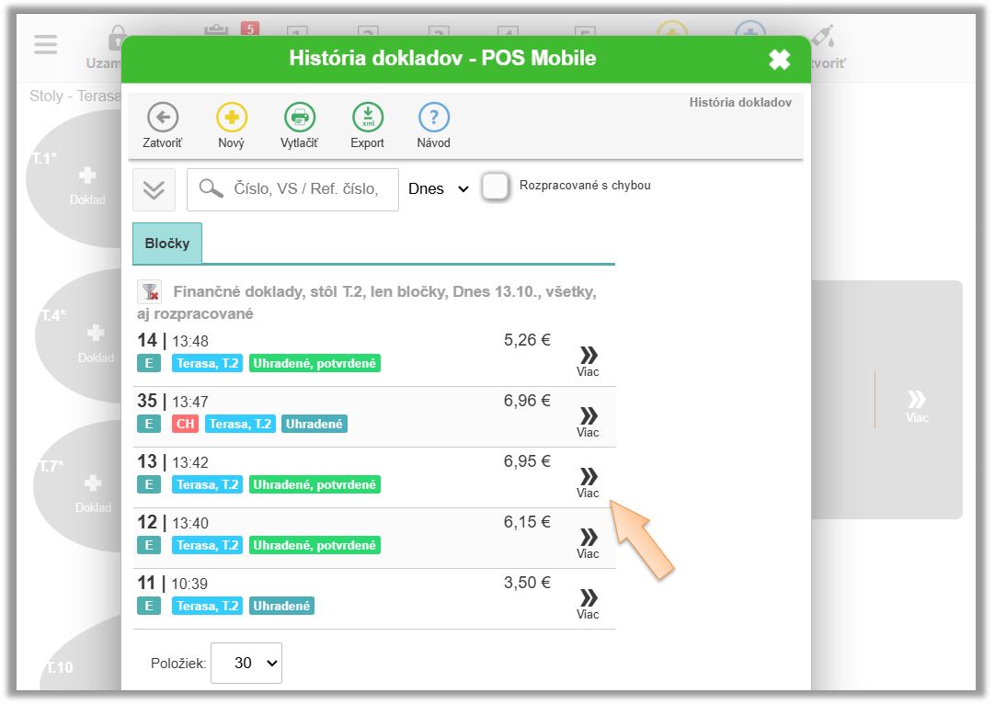Click the Vytlačiť printer icon
The width and height of the screenshot is (995, 704).
coord(299,118)
